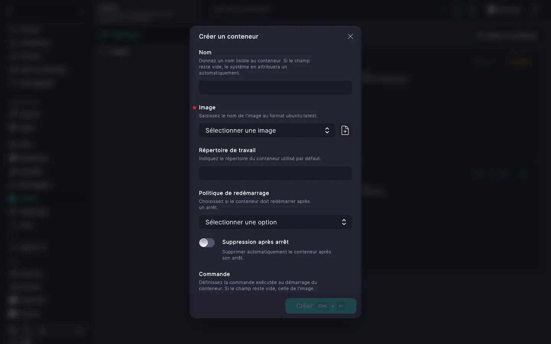551x344 pixels.
Task: Open the Sélectionner une option dropdown
Action: 275,222
